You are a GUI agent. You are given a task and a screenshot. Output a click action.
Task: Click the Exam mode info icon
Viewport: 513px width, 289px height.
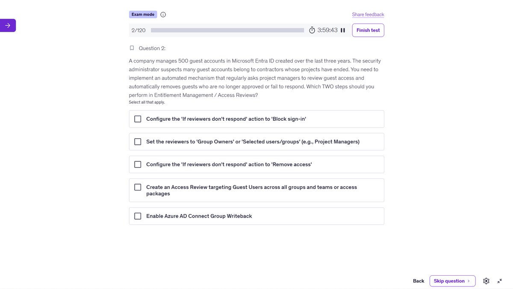point(163,15)
